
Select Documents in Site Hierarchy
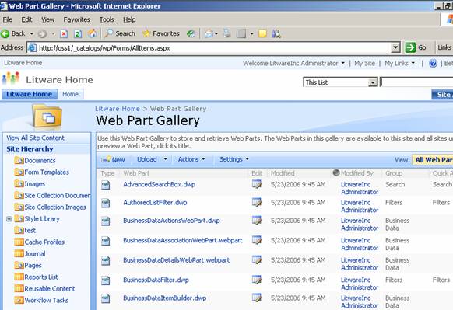pos(40,161)
